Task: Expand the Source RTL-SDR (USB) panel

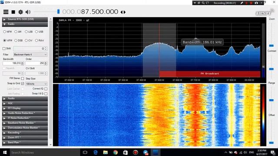Action: point(25,19)
